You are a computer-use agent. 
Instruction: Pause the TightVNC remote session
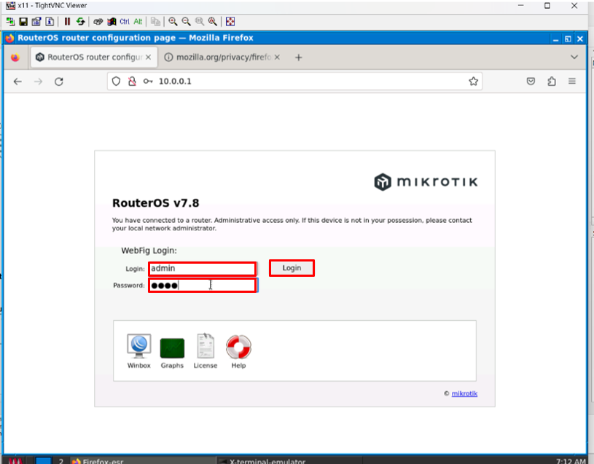[x=67, y=22]
